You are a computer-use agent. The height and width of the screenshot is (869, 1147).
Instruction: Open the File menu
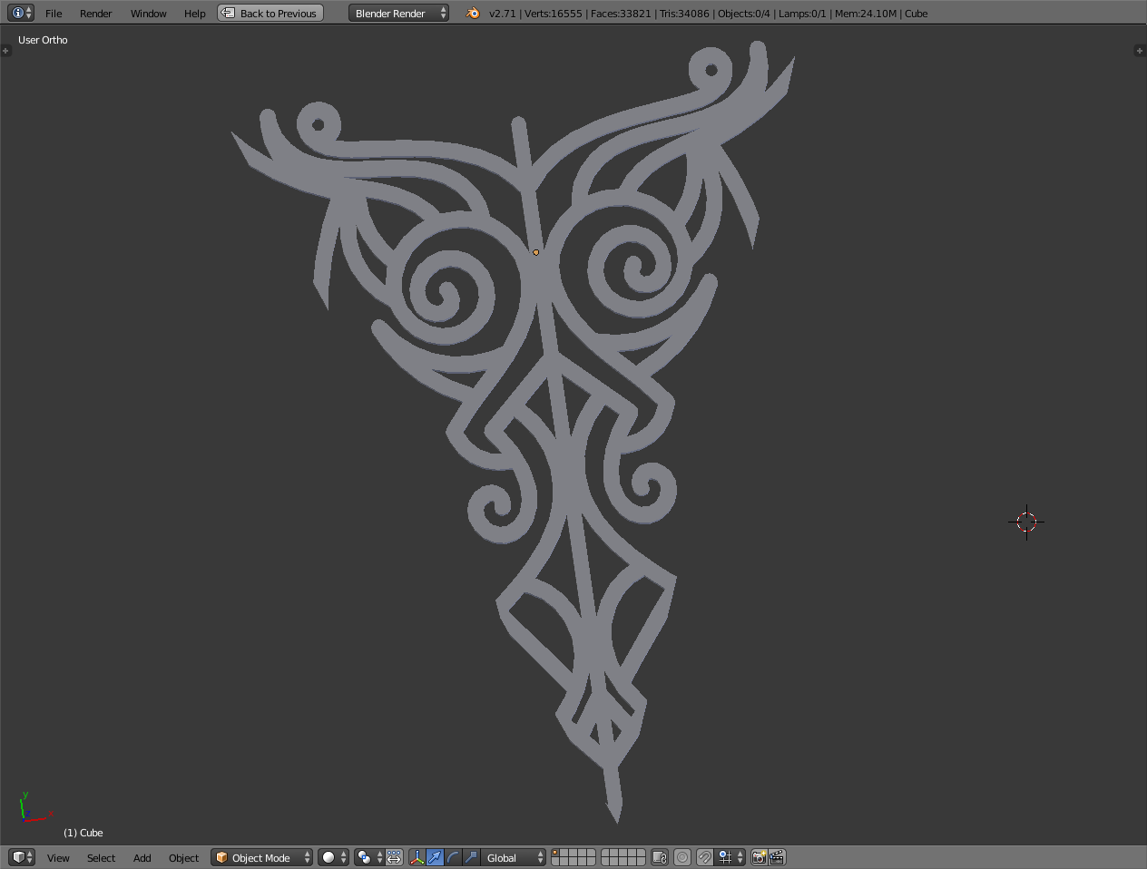(54, 14)
